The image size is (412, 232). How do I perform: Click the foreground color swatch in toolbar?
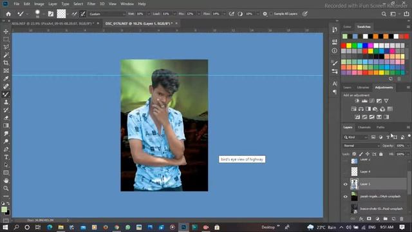tap(5, 209)
